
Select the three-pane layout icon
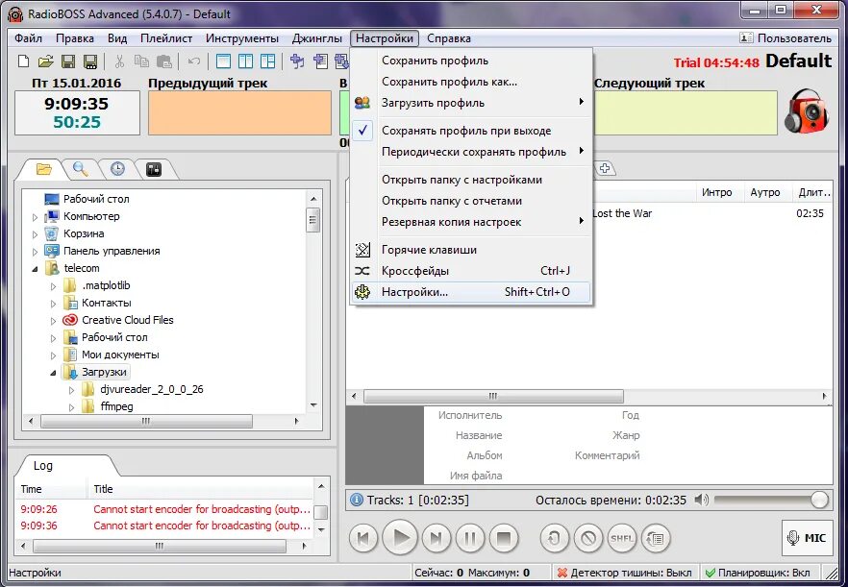(267, 61)
